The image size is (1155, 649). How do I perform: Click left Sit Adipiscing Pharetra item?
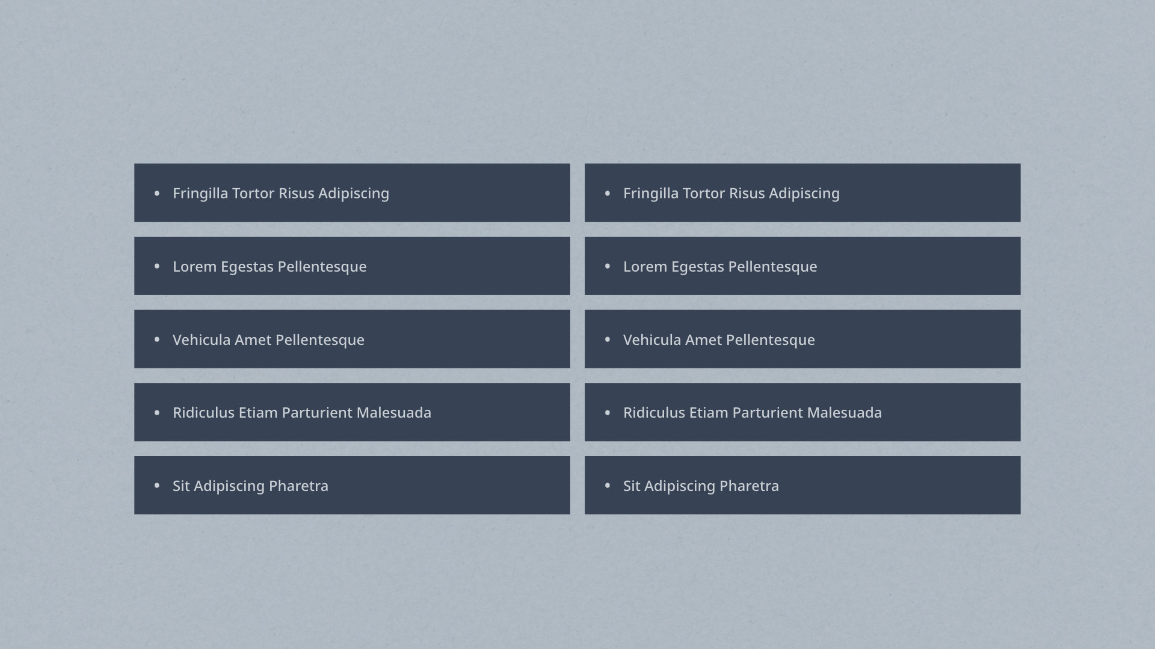(x=352, y=486)
